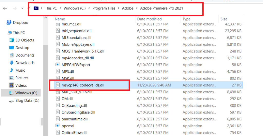The image size is (263, 136).
Task: Click the Premiere Pro icon in address bar
Action: coord(36,8)
